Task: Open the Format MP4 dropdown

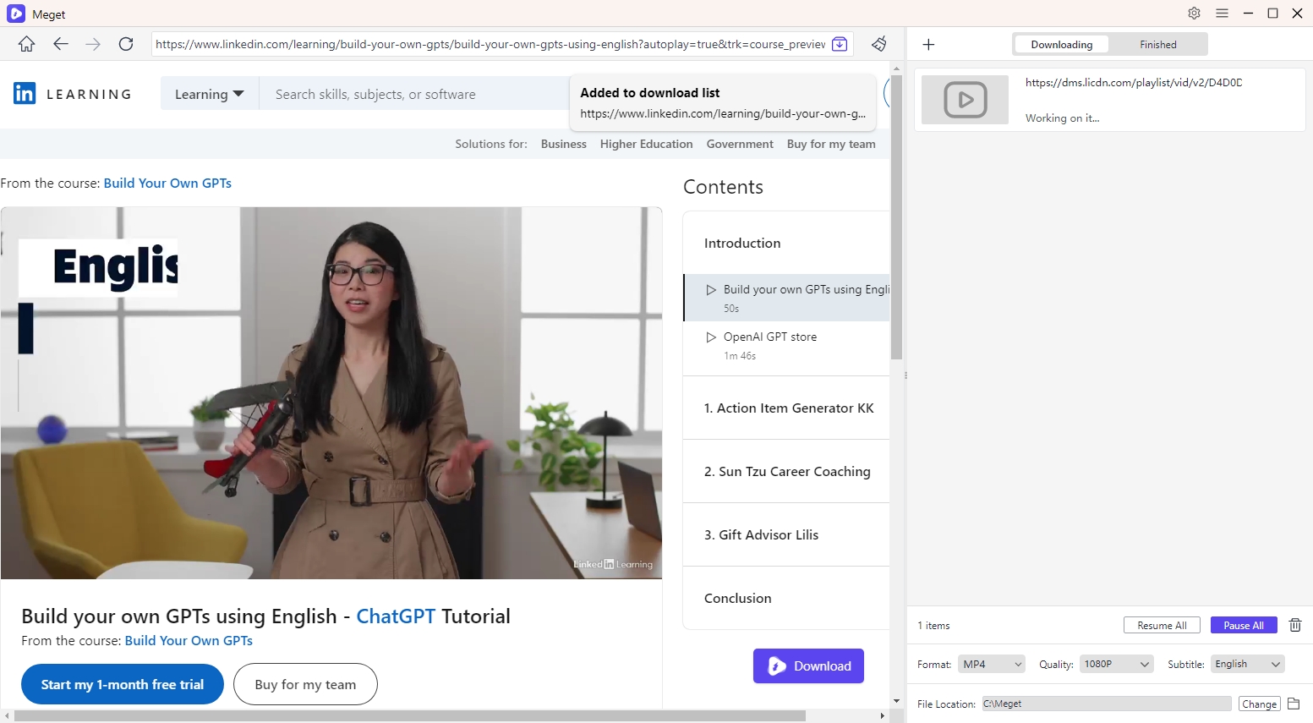Action: point(992,664)
